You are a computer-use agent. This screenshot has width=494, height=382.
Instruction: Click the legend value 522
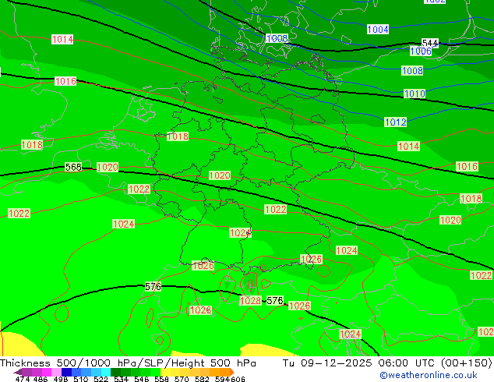[101, 379]
